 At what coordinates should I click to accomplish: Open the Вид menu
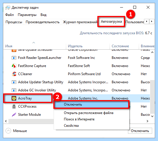(x=43, y=15)
